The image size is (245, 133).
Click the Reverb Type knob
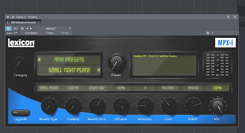[x=49, y=106]
